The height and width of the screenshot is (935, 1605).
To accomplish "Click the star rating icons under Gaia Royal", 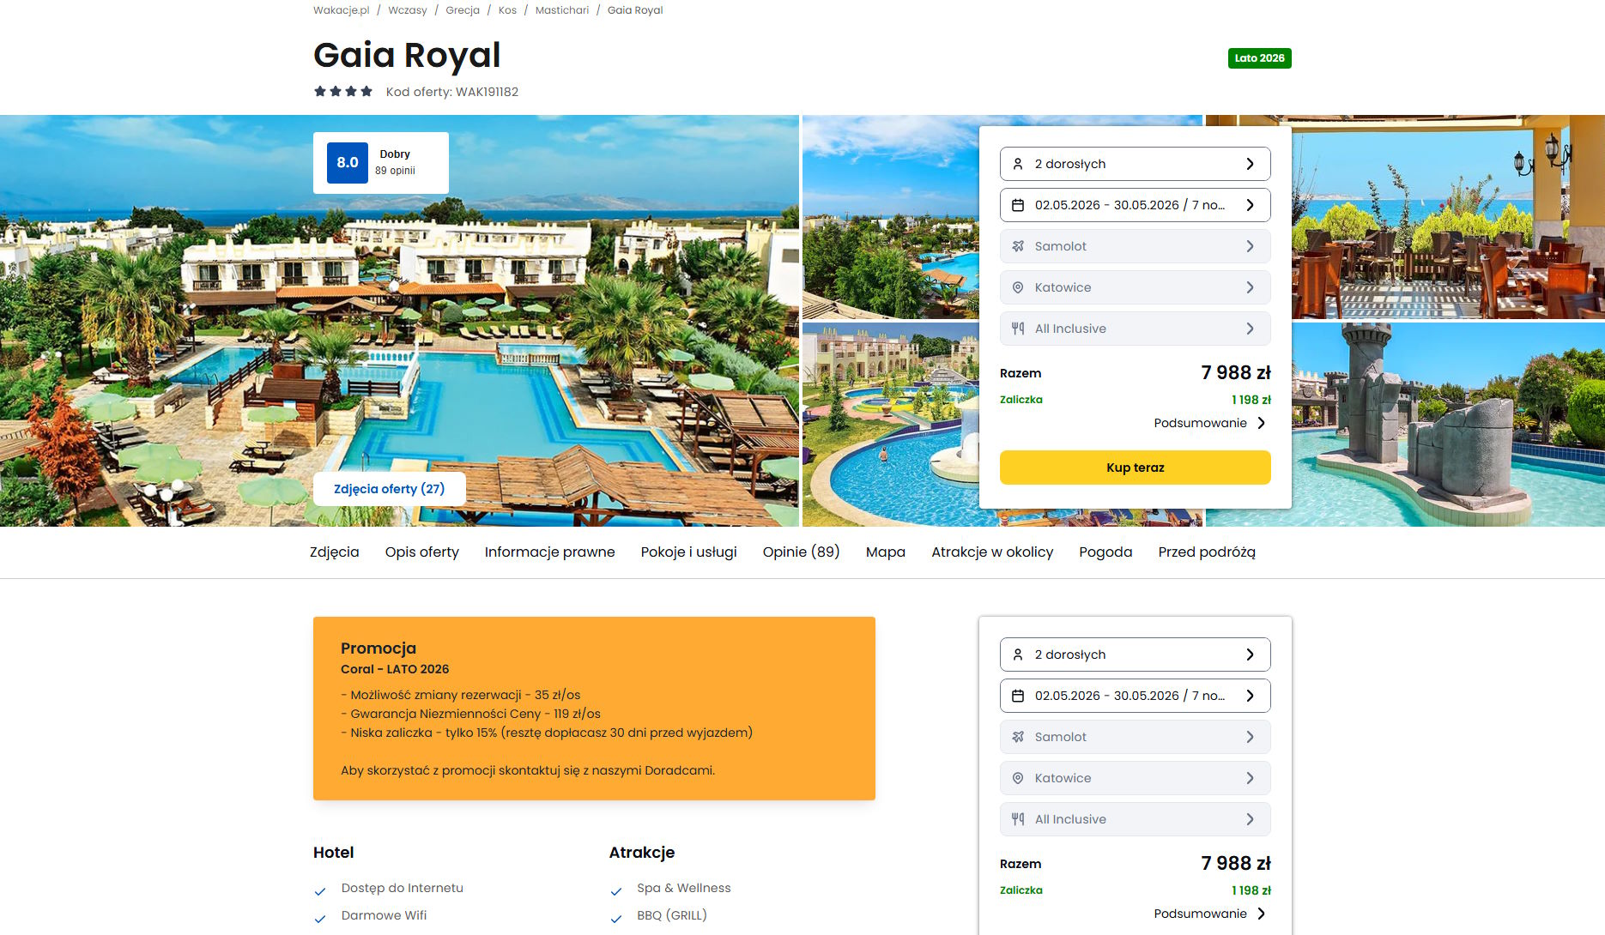I will [343, 91].
